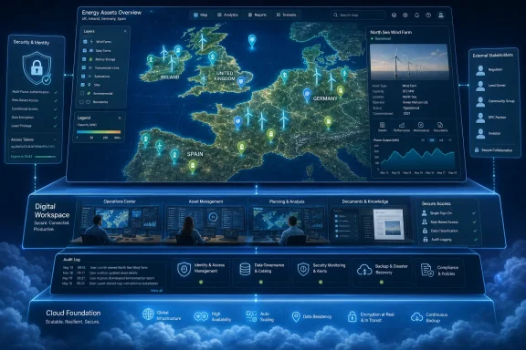Viewport: 526px width, 350px height.
Task: Open the Compliance & Policies document icon
Action: [426, 271]
